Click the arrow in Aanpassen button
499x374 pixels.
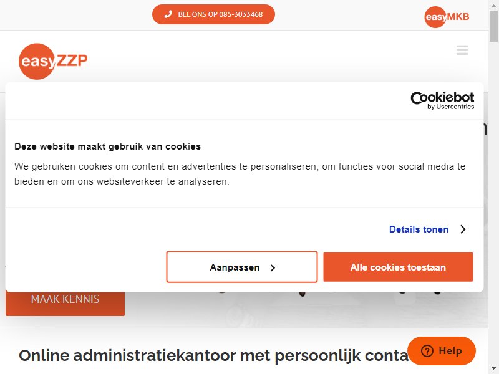point(273,268)
